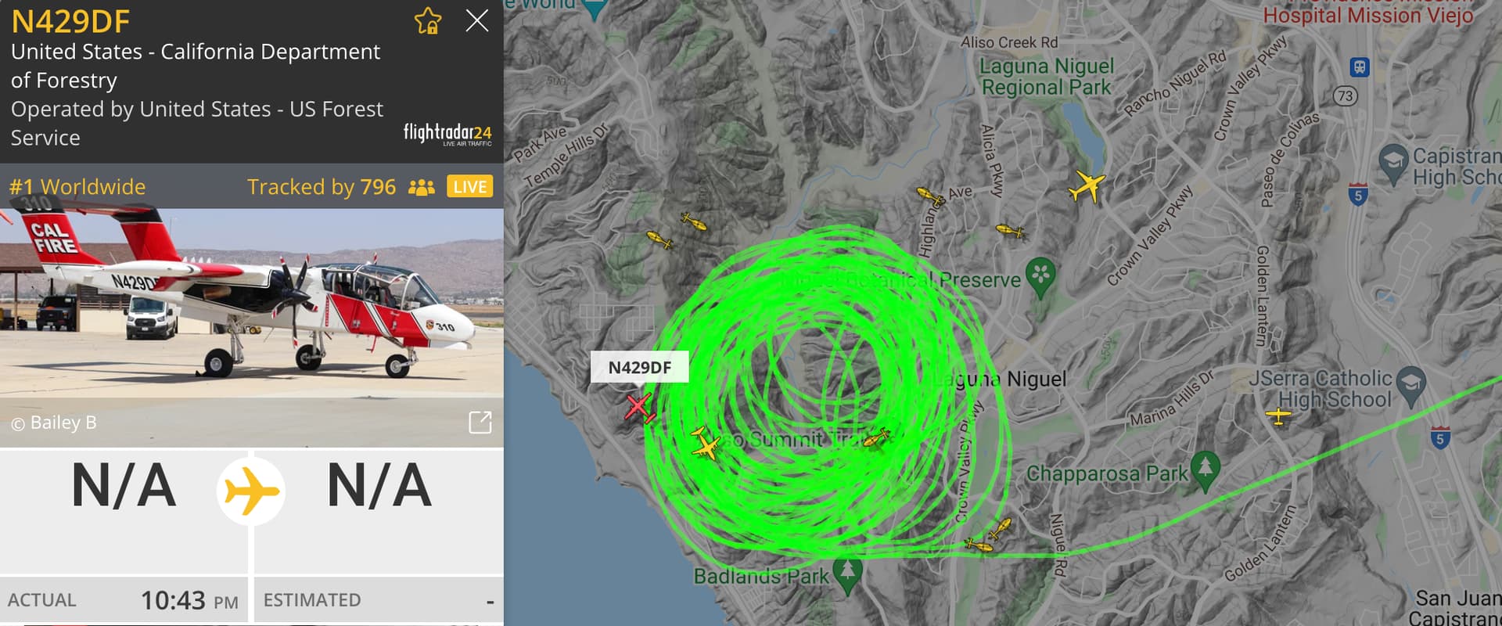The height and width of the screenshot is (626, 1502).
Task: Click the Tracked by 796 viewers indicator
Action: click(341, 187)
